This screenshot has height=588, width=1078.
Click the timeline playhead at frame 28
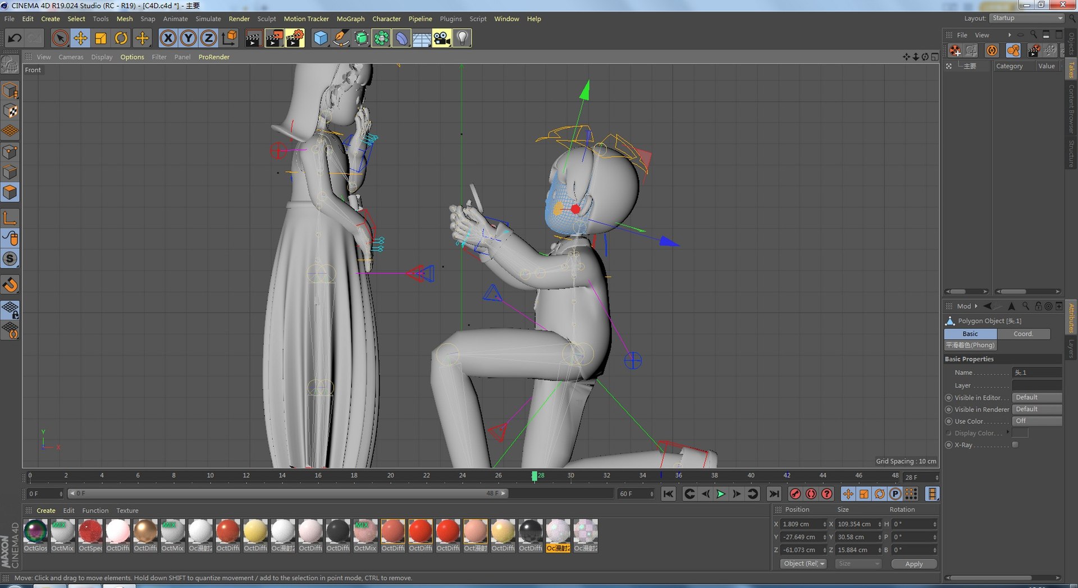coord(535,476)
